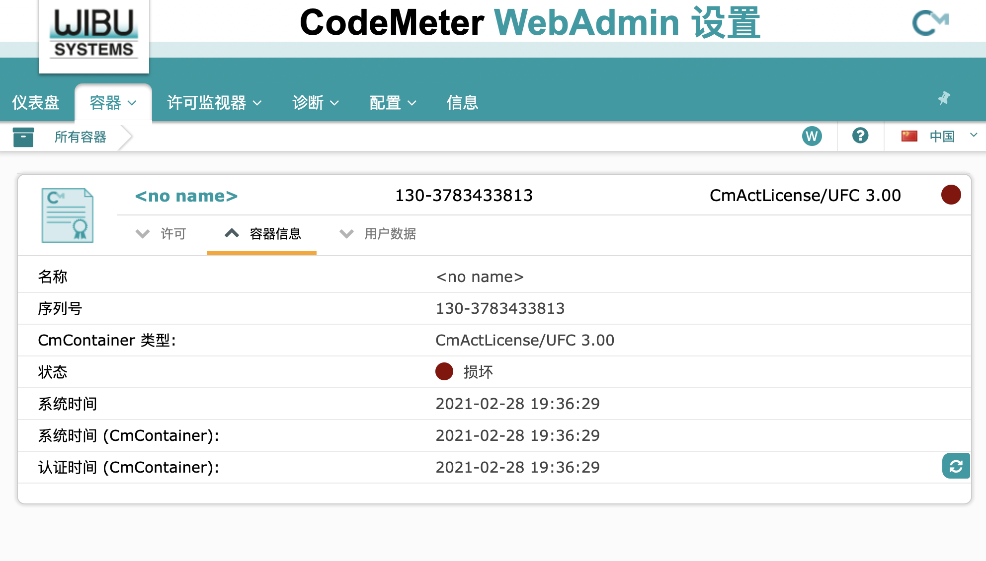Click the <no name> container title link
This screenshot has height=561, width=986.
coord(186,196)
